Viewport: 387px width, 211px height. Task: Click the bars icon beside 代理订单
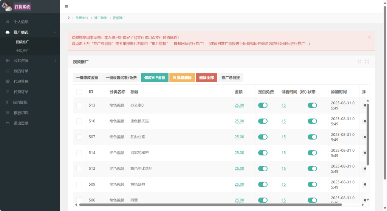[x=8, y=92]
